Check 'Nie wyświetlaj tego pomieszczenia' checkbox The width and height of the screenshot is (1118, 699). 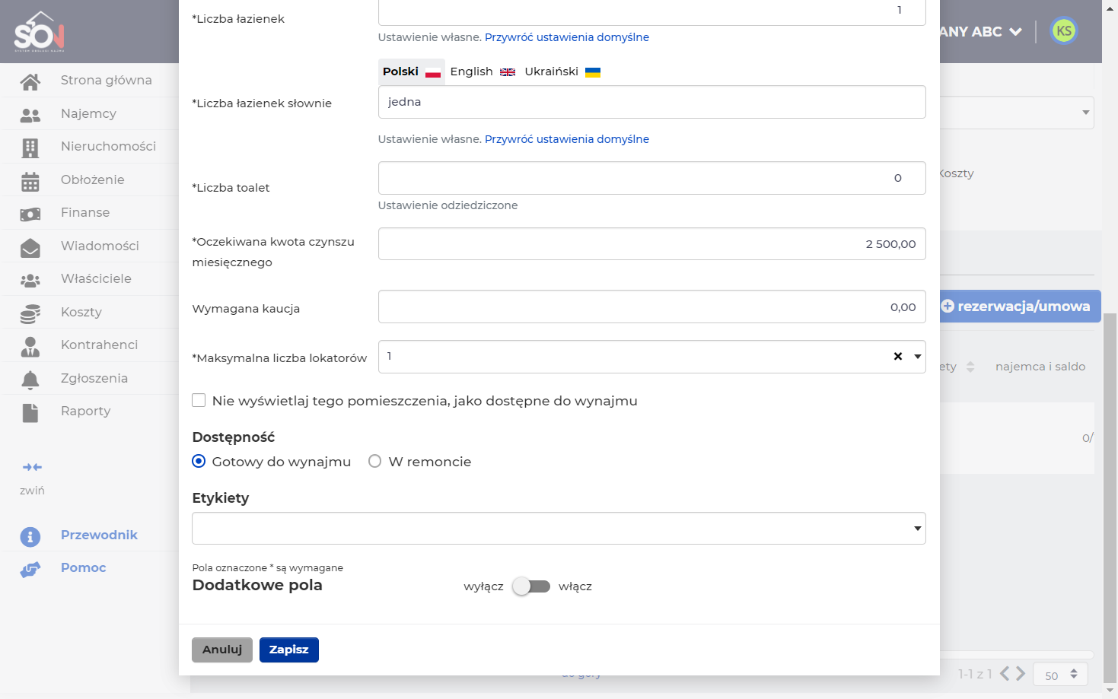coord(199,400)
